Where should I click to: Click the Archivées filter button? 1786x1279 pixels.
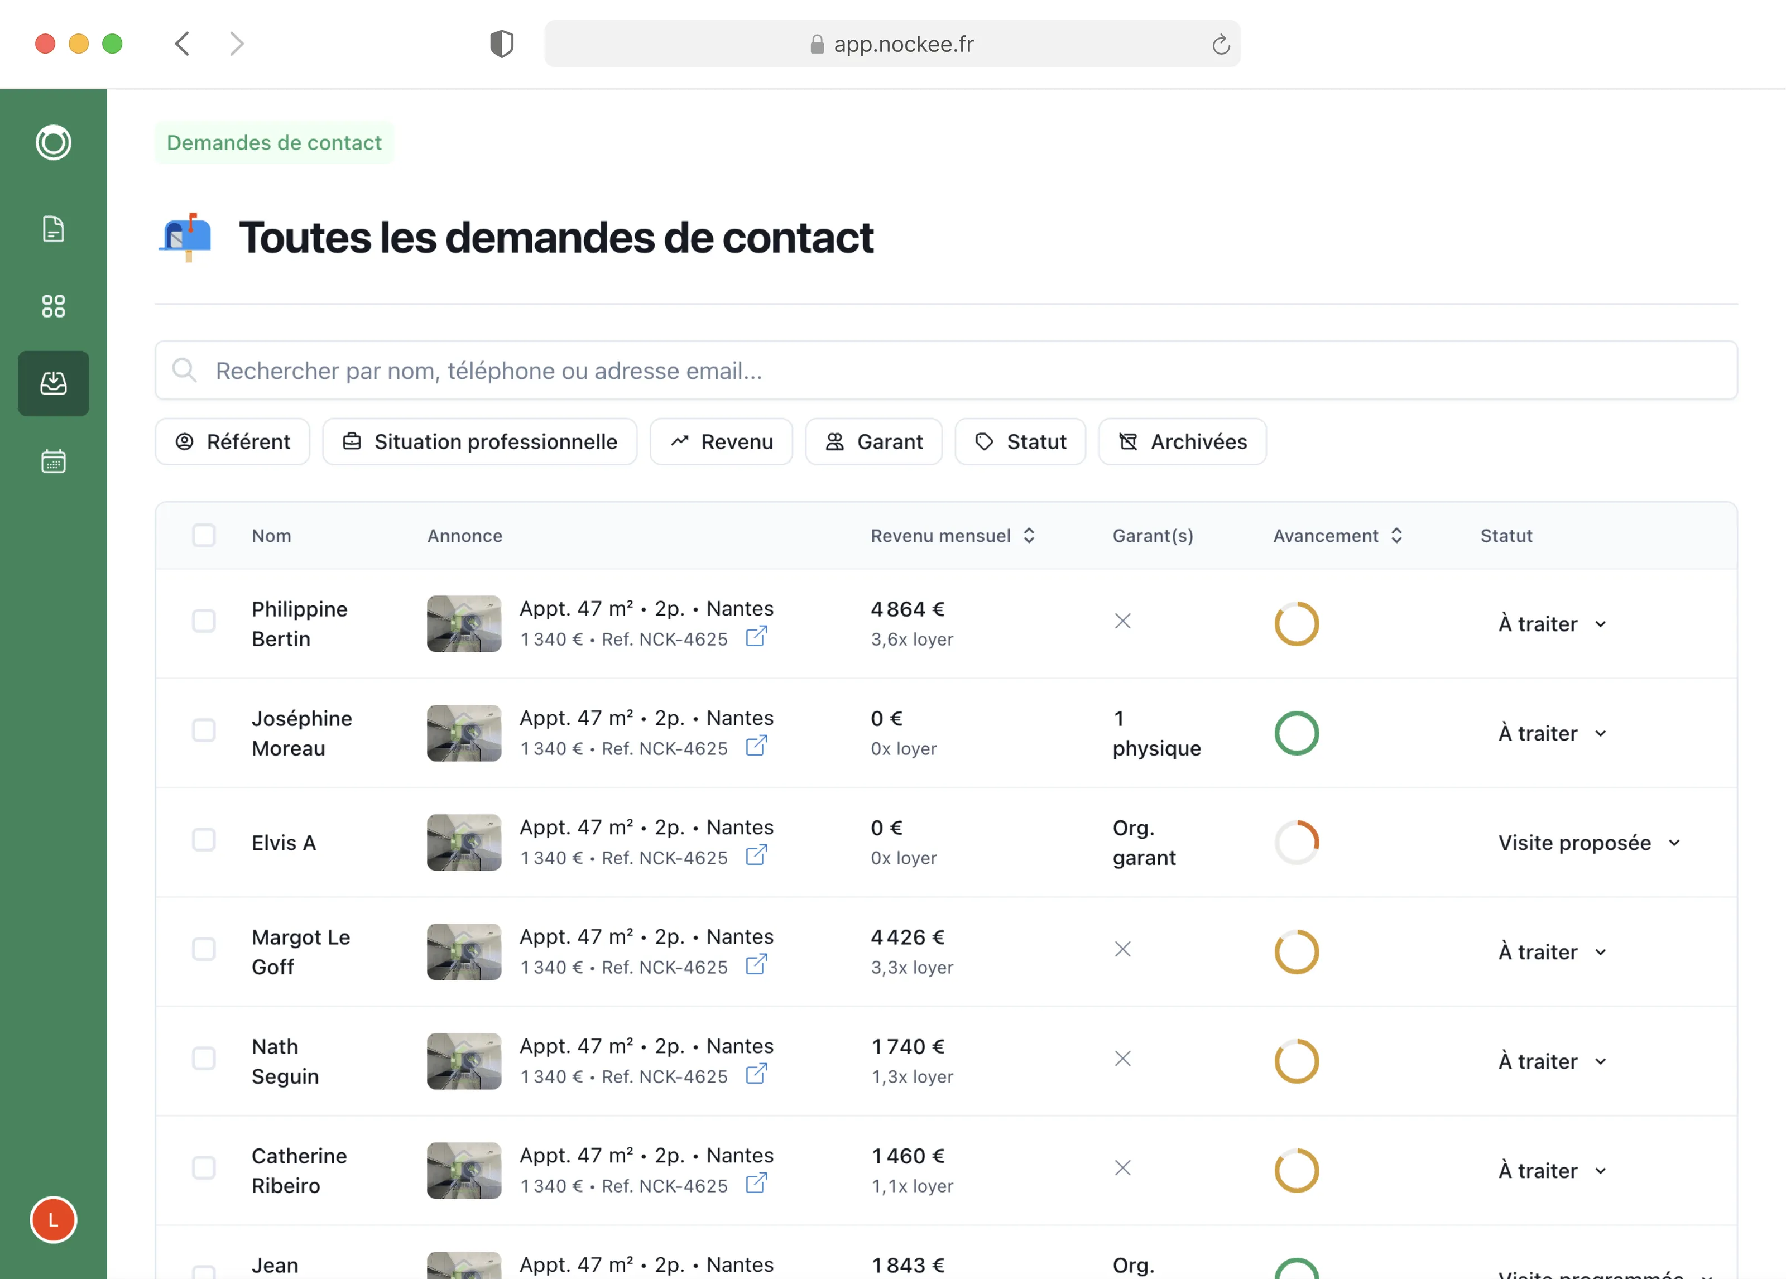click(1182, 442)
